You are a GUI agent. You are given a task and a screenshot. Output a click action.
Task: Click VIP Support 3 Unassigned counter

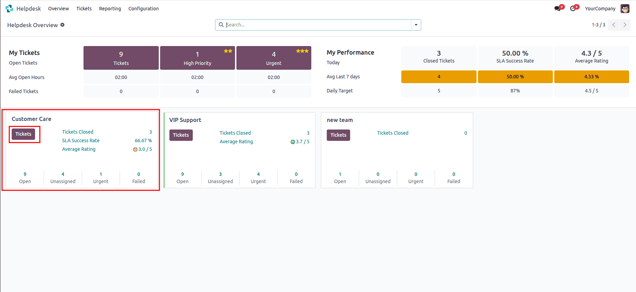coord(220,178)
